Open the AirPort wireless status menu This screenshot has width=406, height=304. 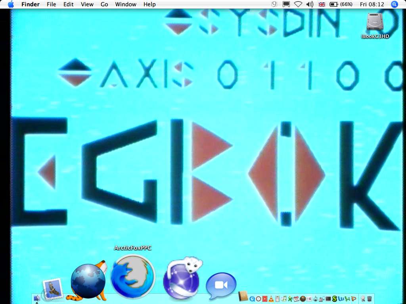pyautogui.click(x=298, y=4)
